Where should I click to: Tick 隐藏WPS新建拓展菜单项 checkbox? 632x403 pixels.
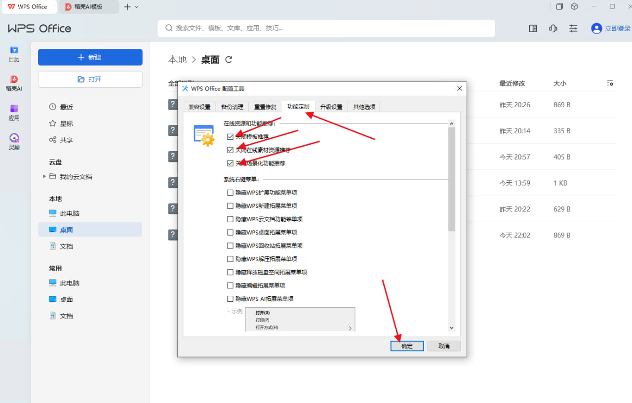coord(230,206)
